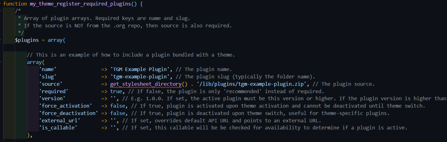This screenshot has width=447, height=142.
Task: Click the 'version' array key
Action: [x=52, y=99]
